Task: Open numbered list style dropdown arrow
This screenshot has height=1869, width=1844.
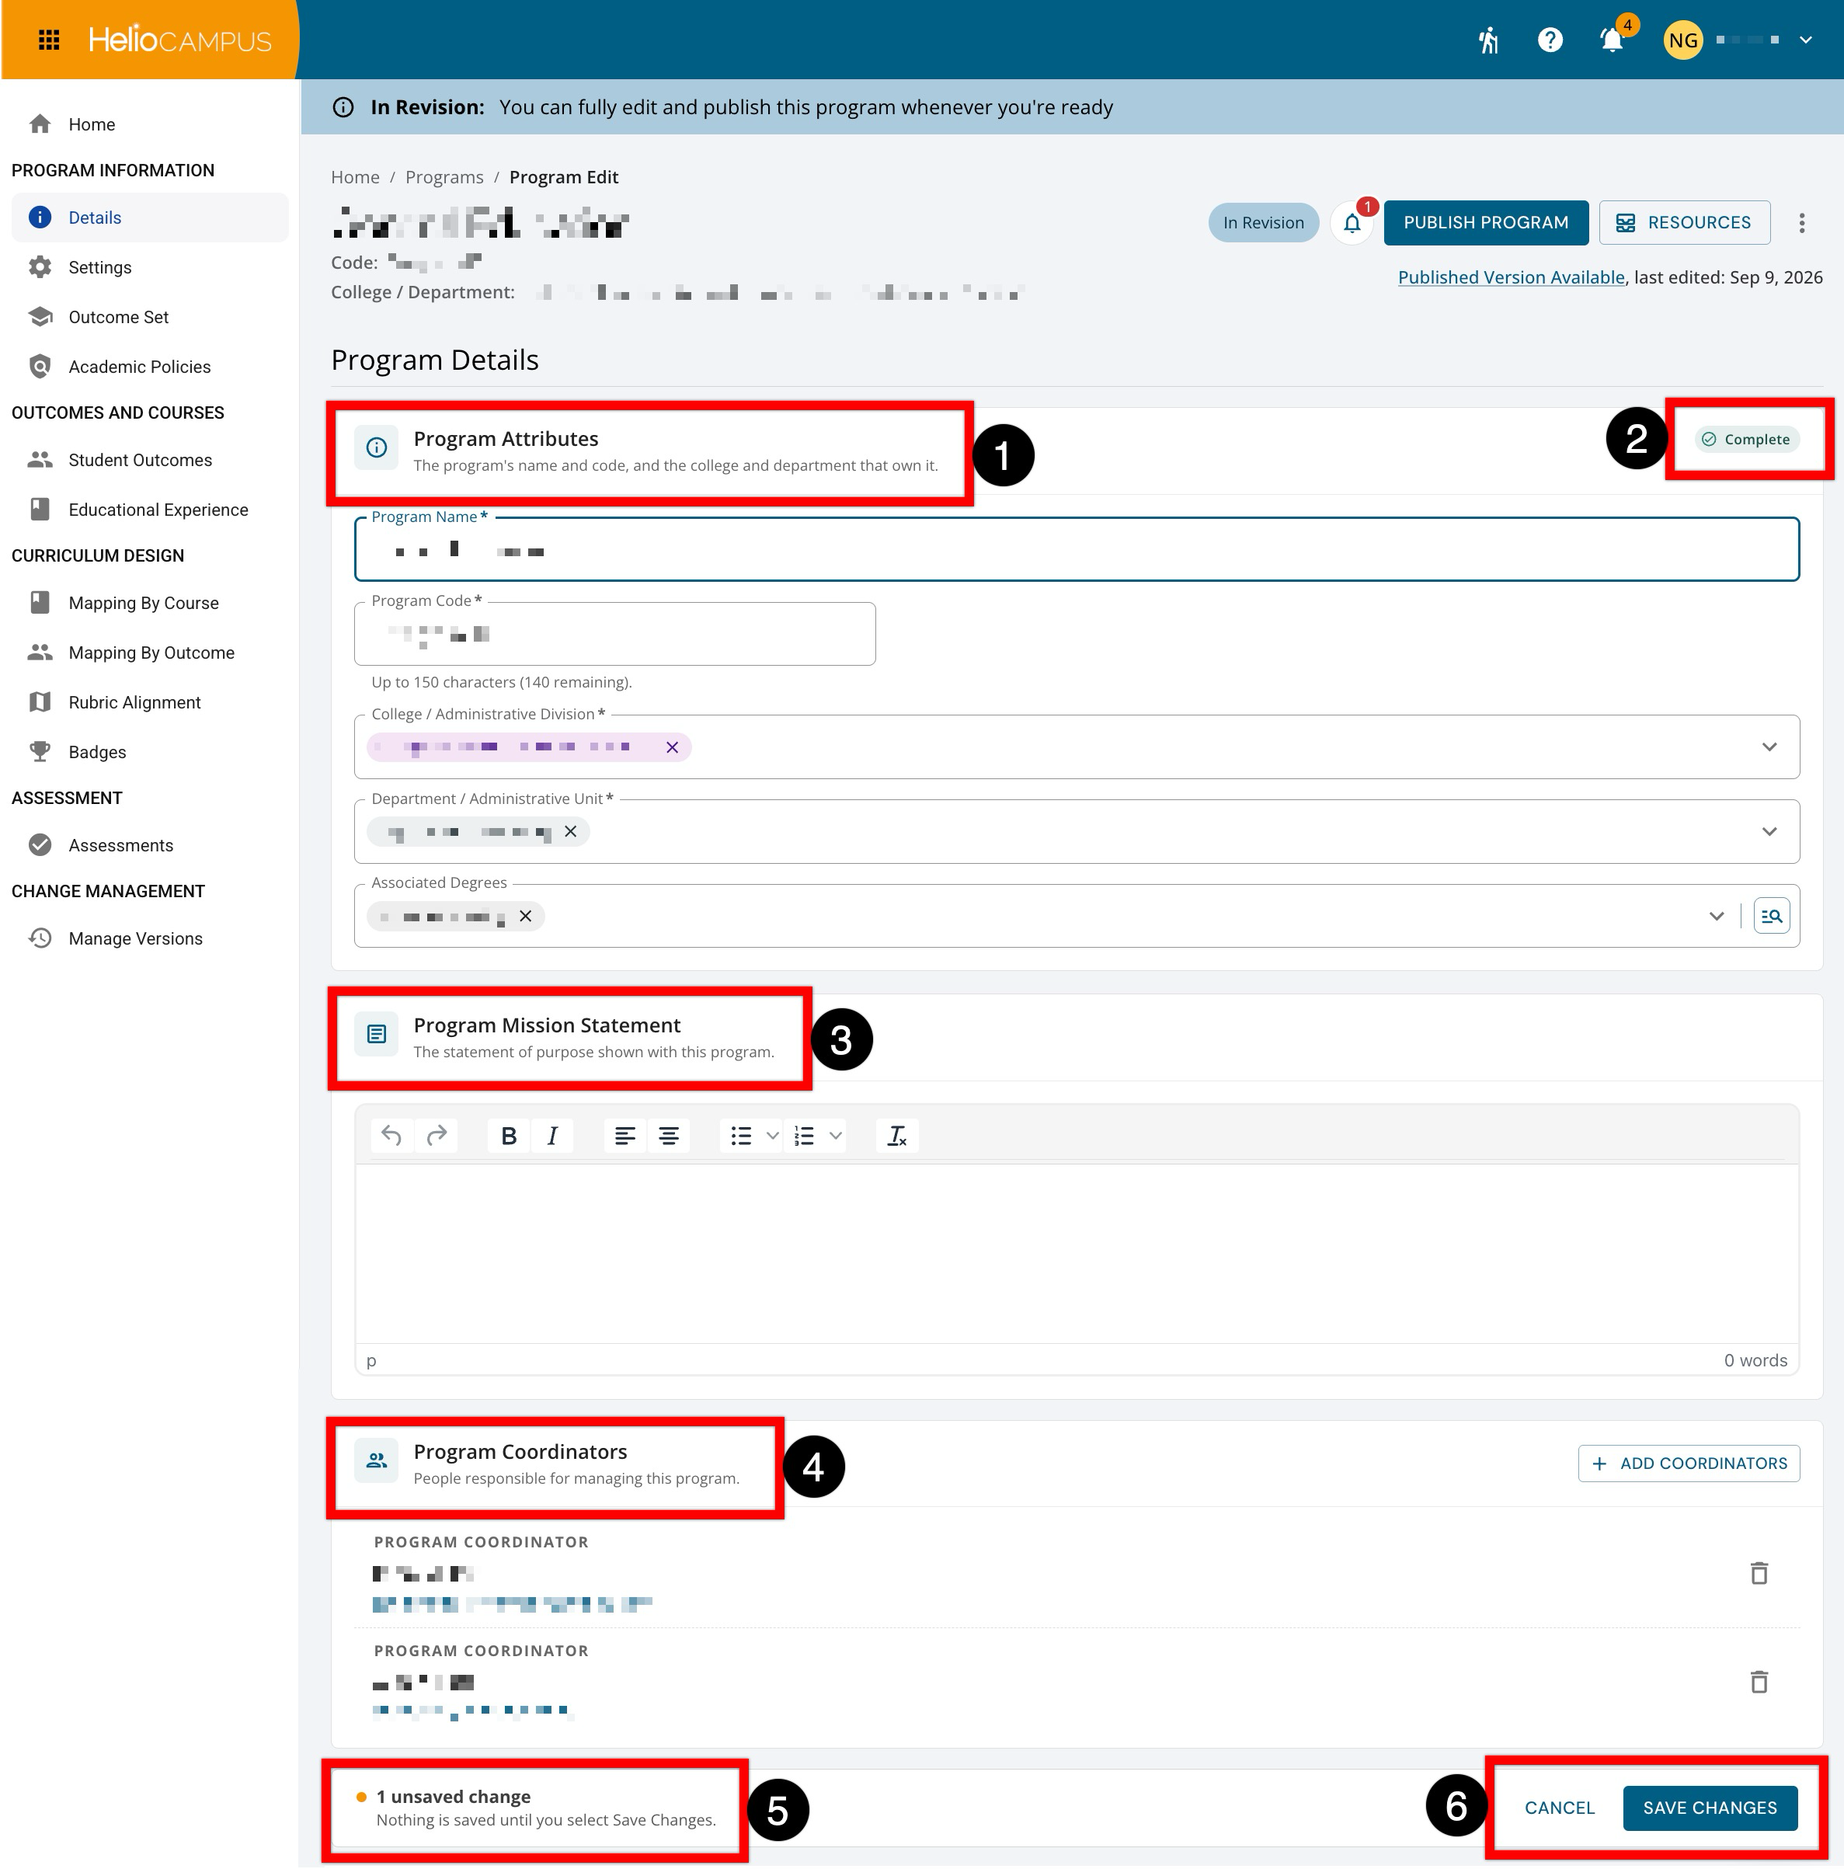Action: click(x=835, y=1135)
